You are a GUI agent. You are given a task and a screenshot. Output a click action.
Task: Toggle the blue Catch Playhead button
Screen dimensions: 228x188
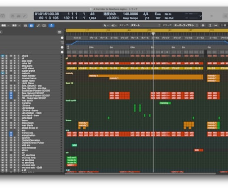click(52, 25)
